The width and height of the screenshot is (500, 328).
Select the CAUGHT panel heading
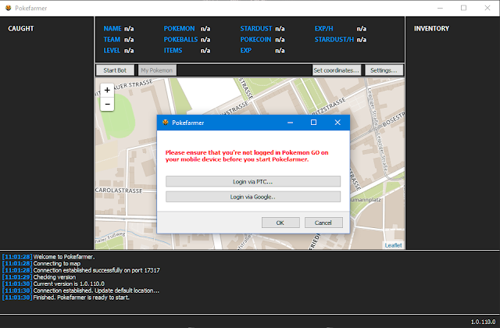tap(21, 29)
